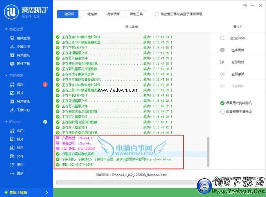
Task: Click 停止操作 in the operations panel
Action: pos(238,86)
